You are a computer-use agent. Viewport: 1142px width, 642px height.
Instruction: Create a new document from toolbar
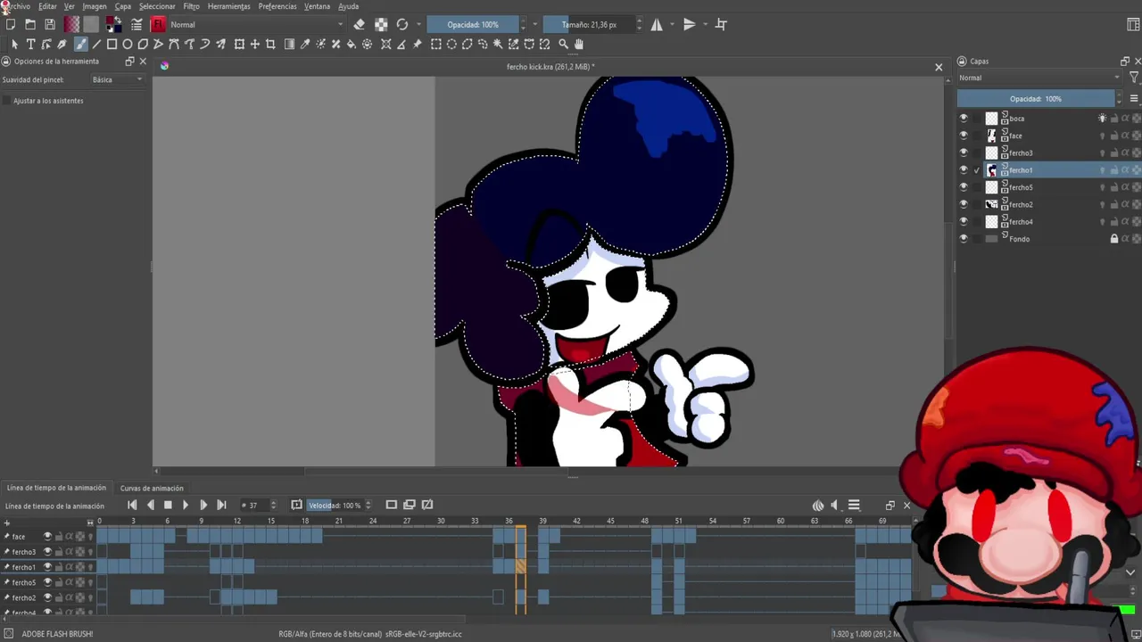pyautogui.click(x=11, y=24)
